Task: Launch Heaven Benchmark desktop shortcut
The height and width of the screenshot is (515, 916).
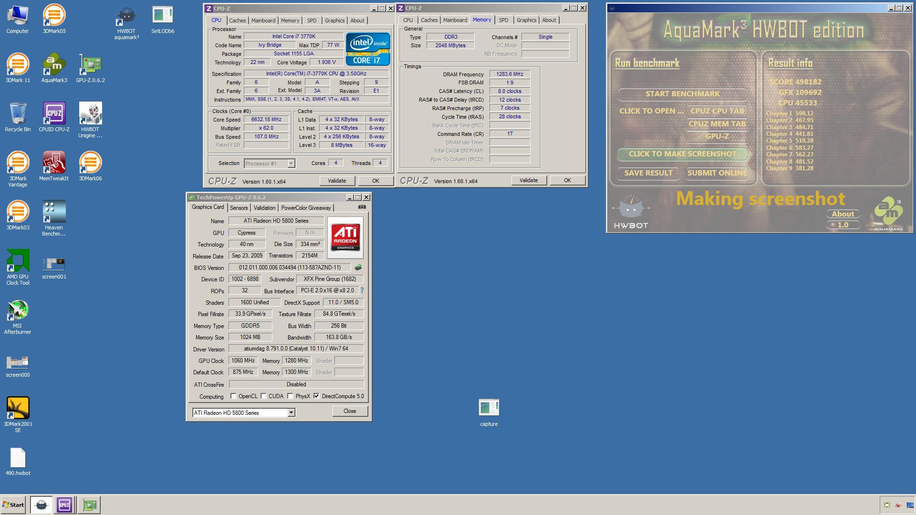Action: click(x=54, y=218)
